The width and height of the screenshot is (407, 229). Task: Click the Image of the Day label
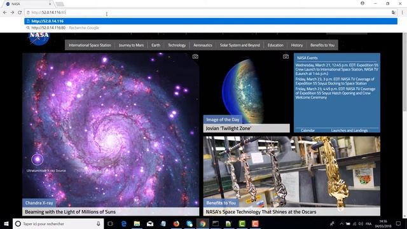tap(223, 120)
